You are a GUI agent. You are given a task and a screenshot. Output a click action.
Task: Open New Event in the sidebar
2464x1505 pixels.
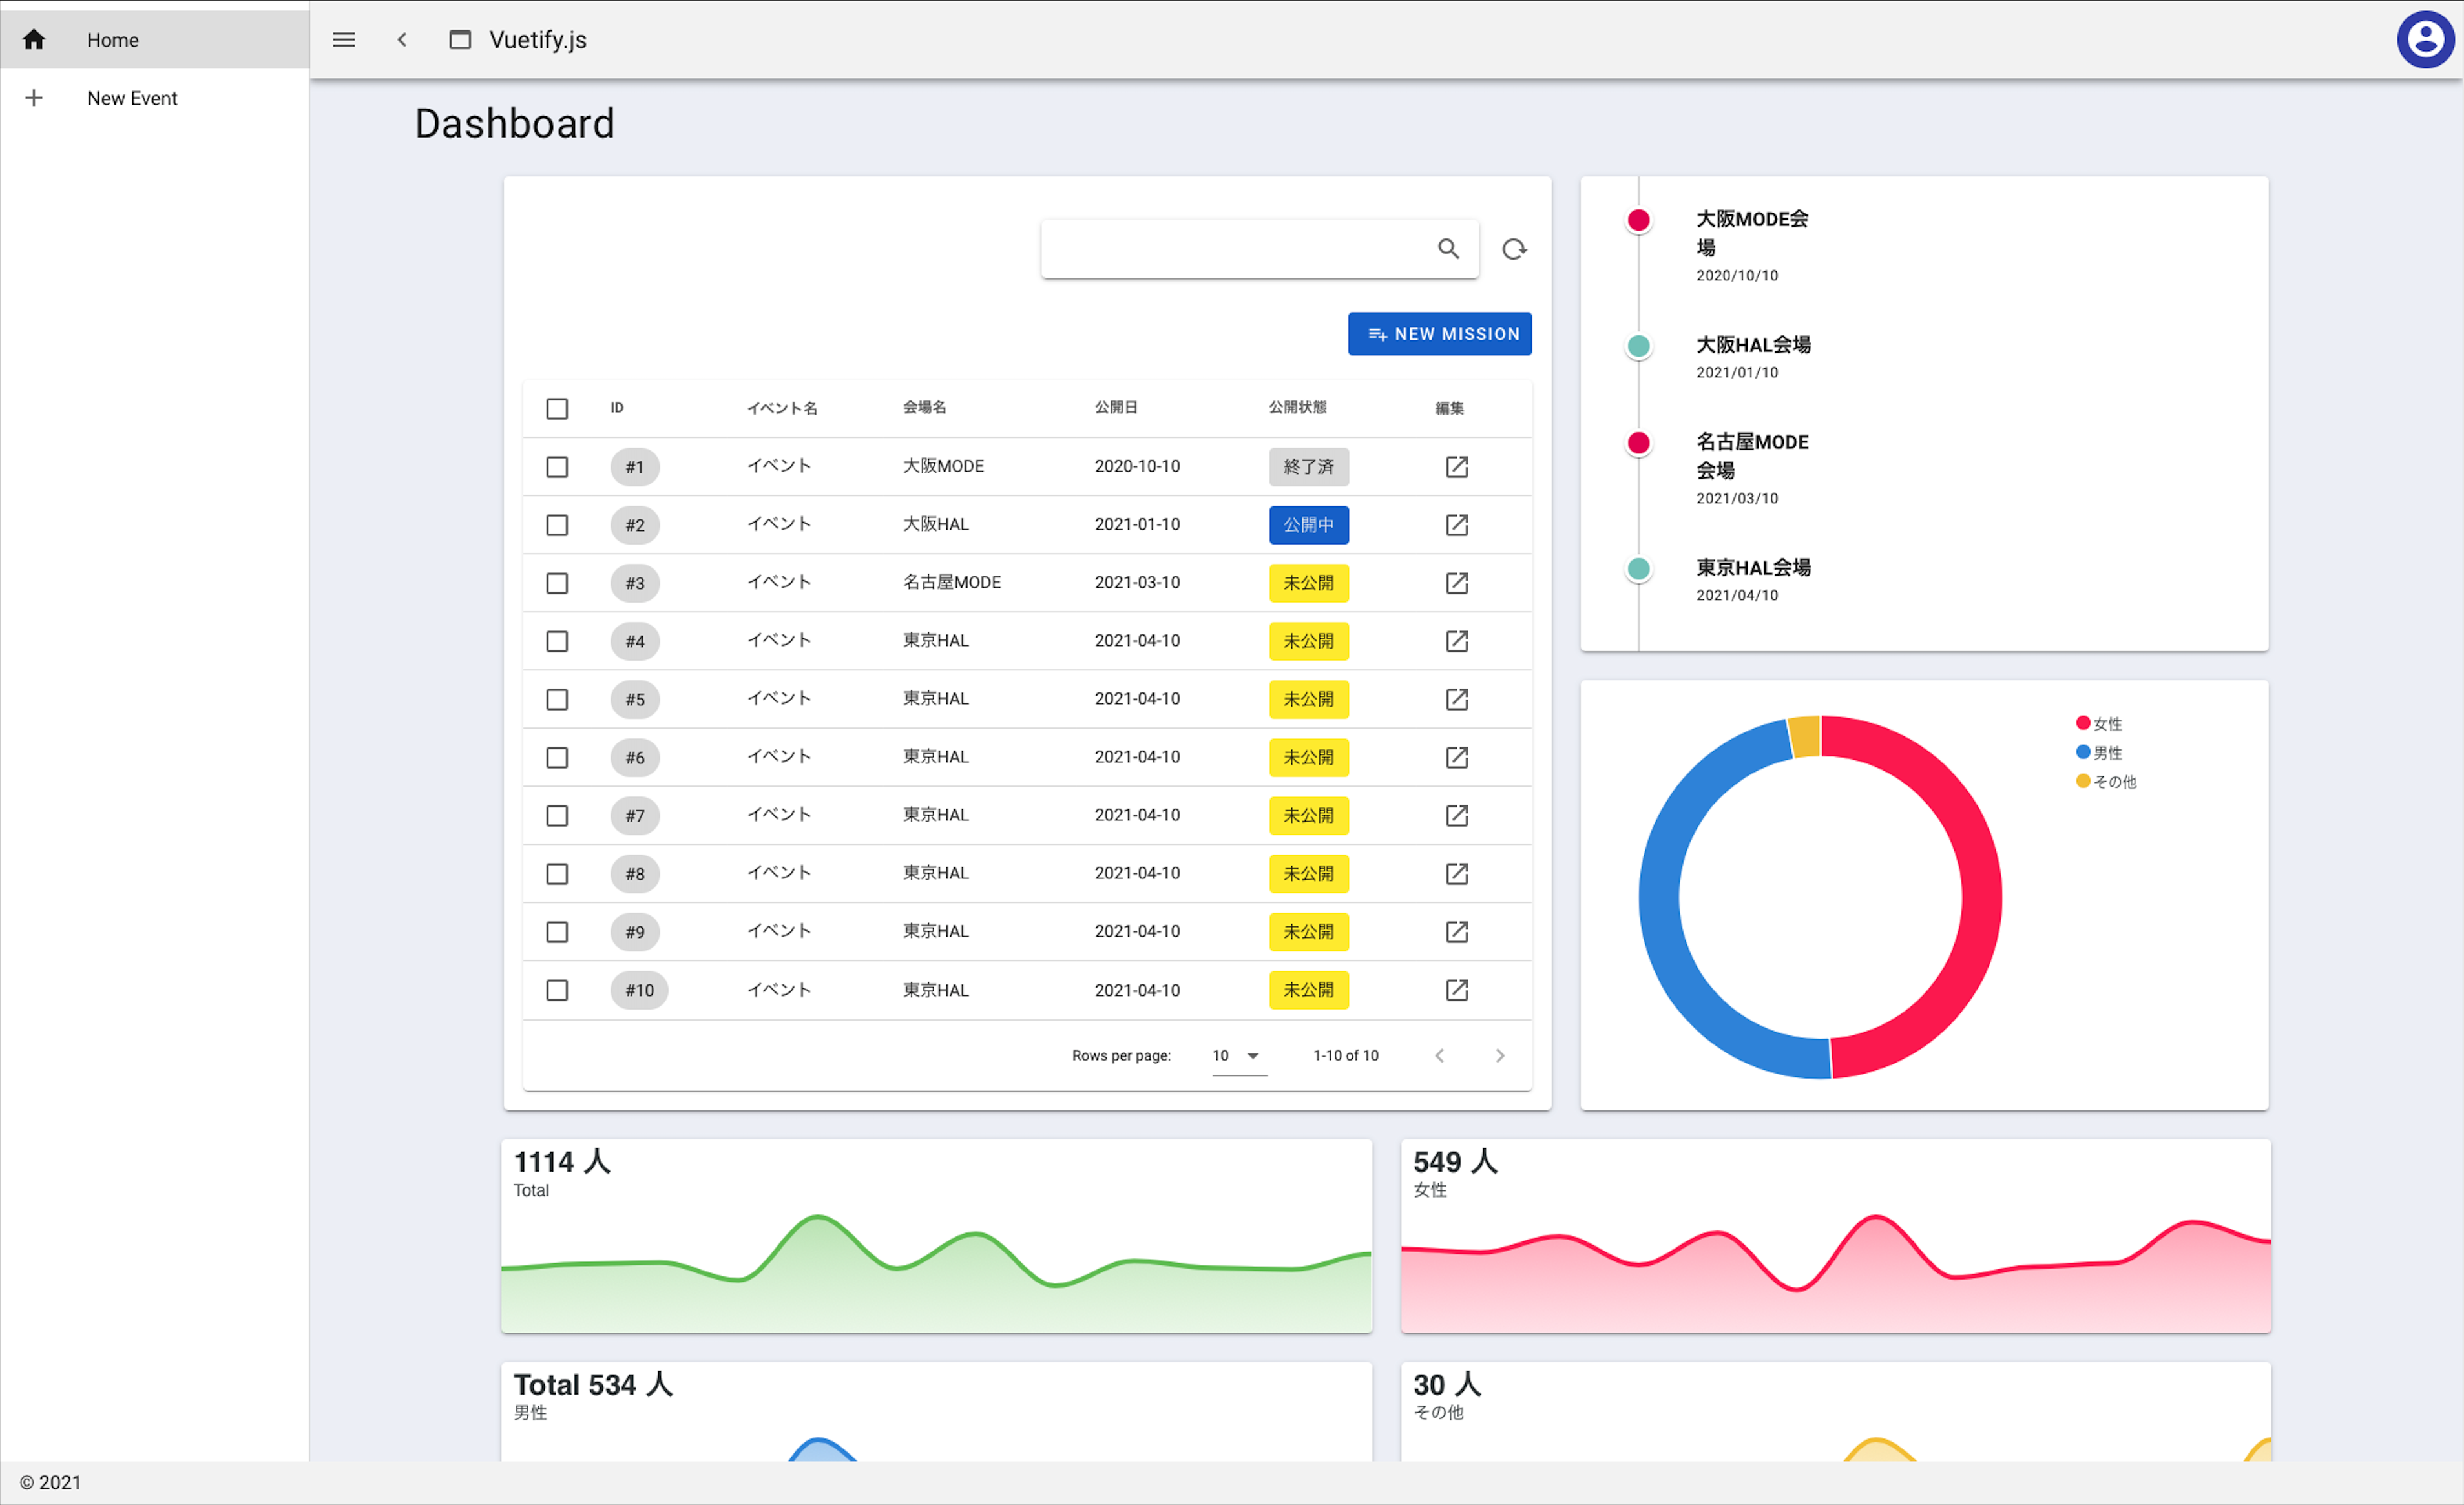(x=131, y=98)
